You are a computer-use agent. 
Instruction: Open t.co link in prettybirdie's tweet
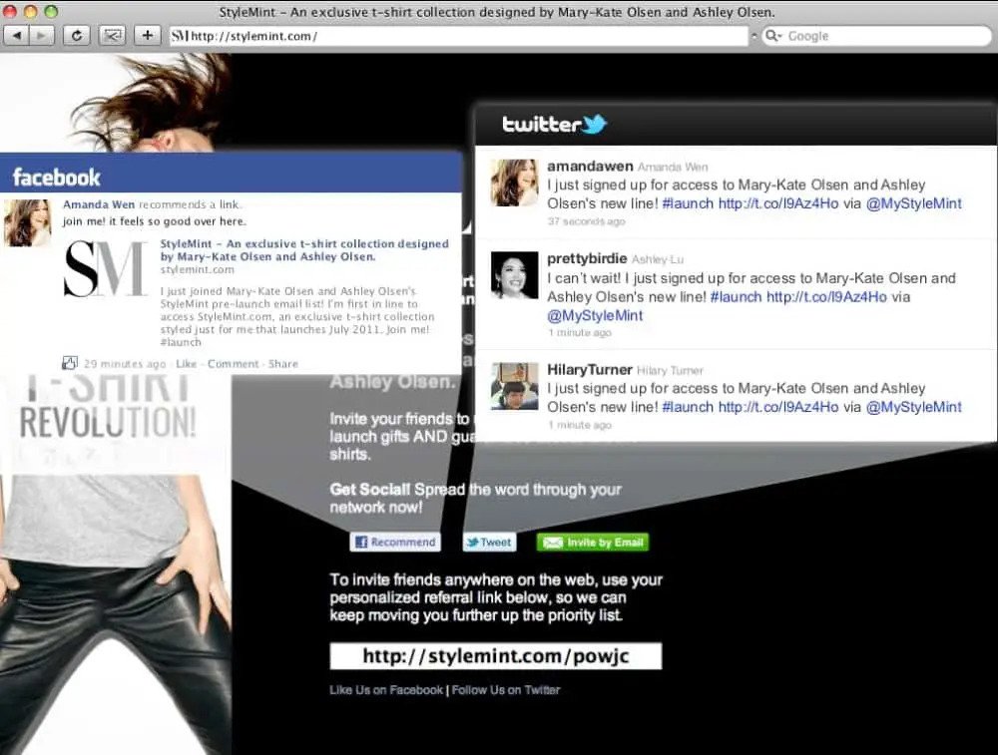tap(826, 296)
